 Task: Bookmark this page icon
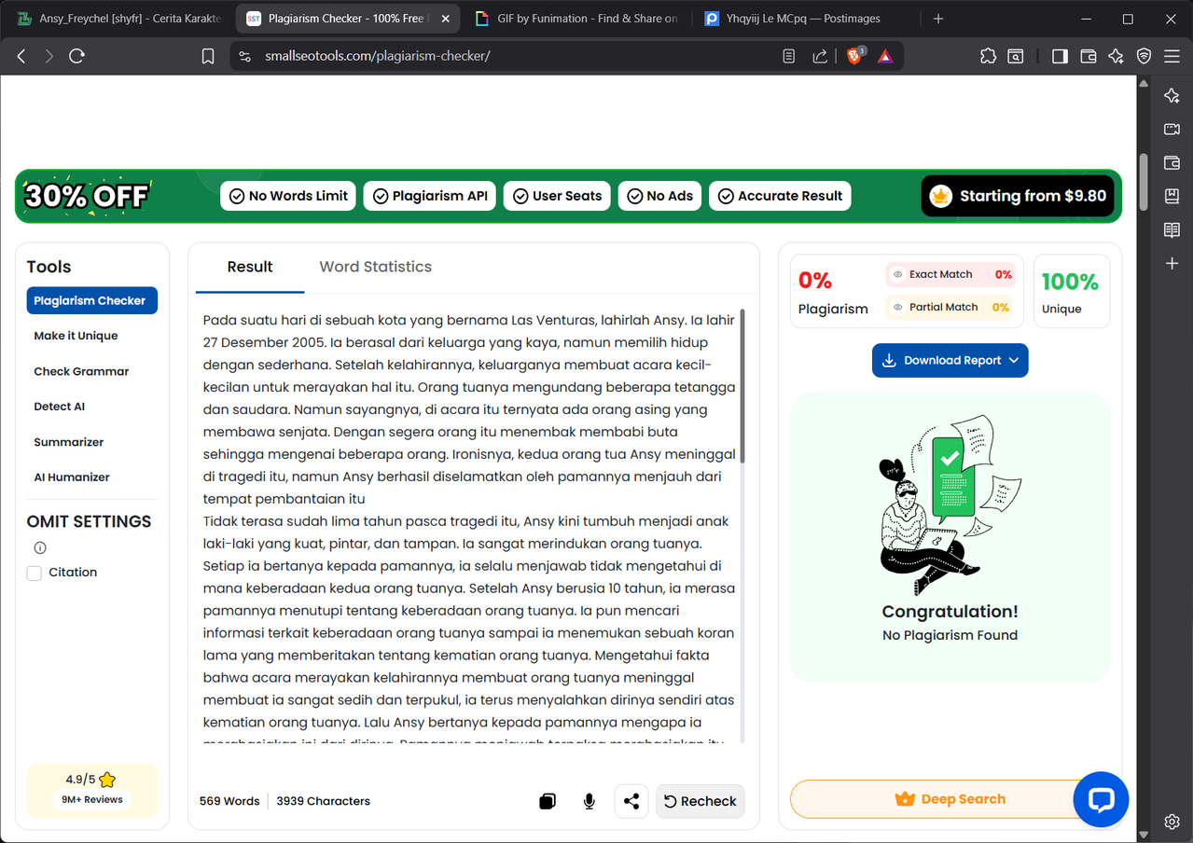pos(208,56)
